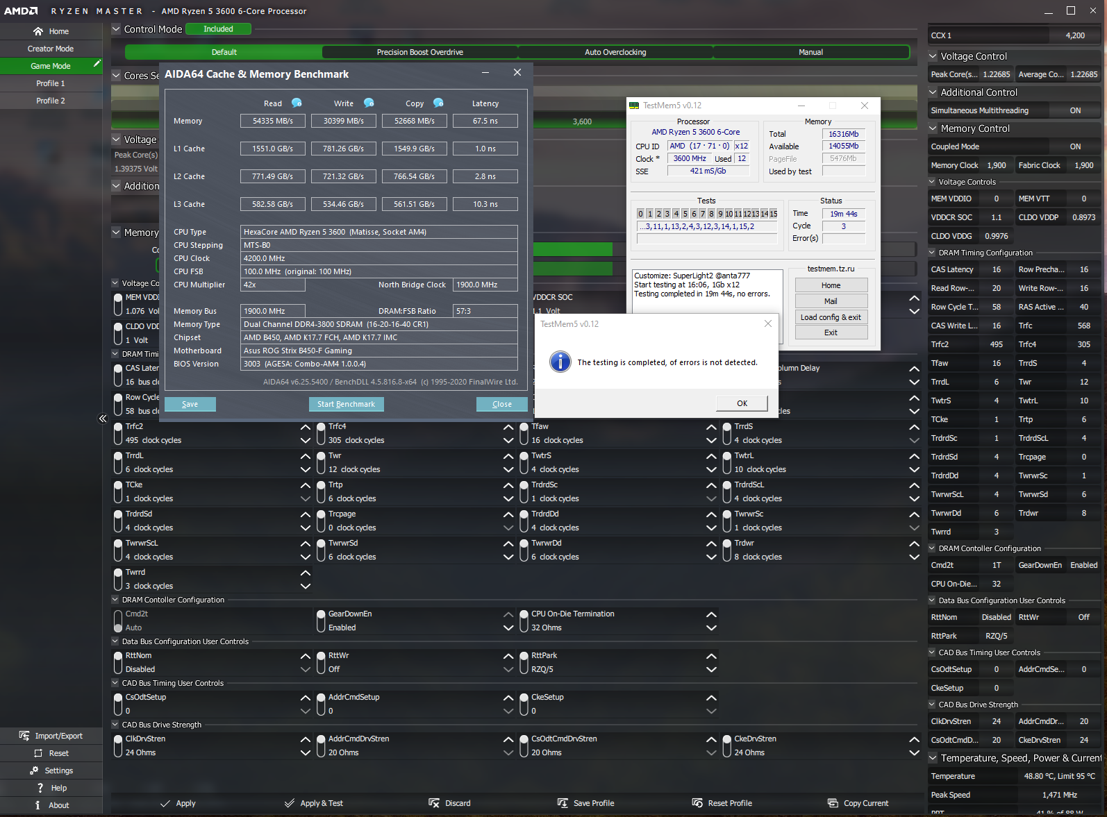Click the Reset Profile icon
1107x817 pixels.
(x=697, y=803)
